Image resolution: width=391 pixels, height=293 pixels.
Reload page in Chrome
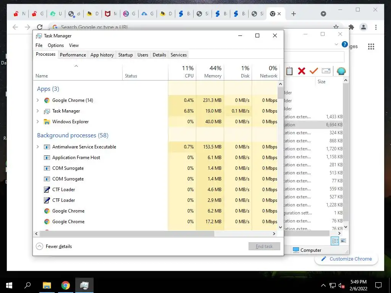[x=40, y=27]
